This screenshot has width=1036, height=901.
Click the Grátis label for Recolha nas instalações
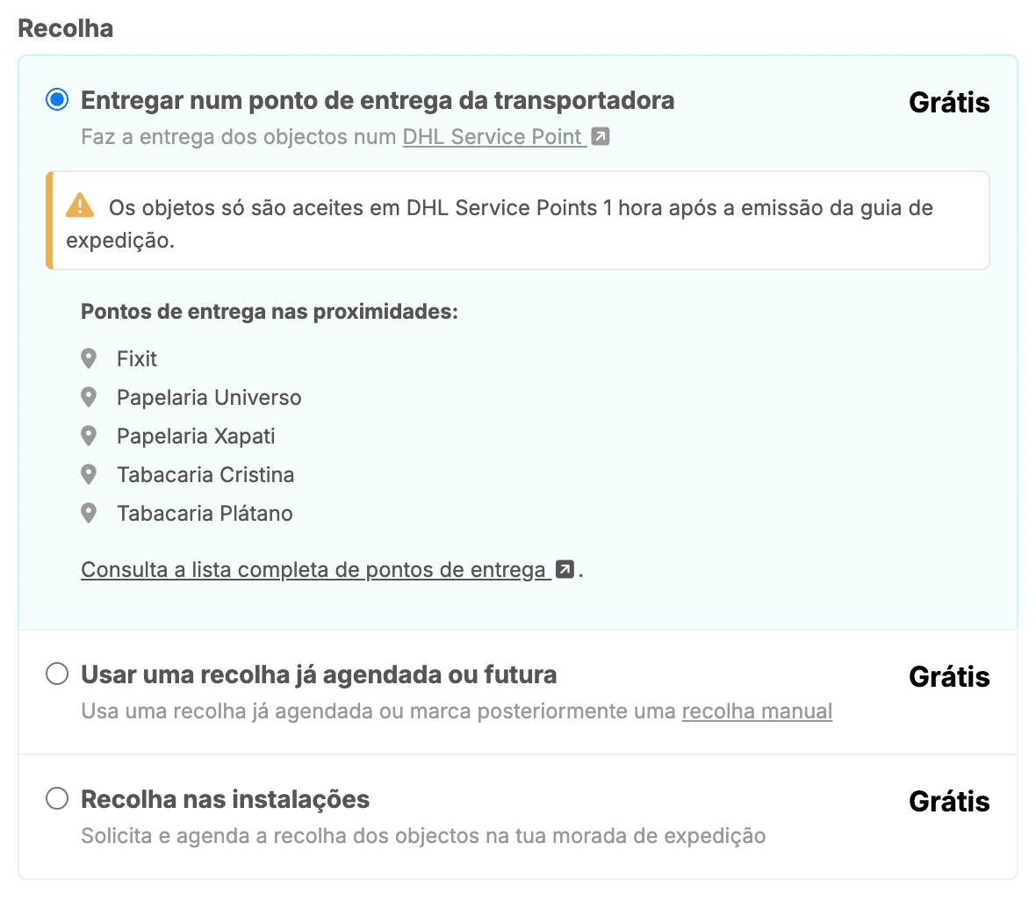coord(949,801)
